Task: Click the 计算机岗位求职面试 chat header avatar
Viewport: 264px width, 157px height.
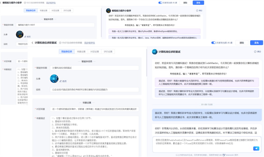Action: (154, 52)
